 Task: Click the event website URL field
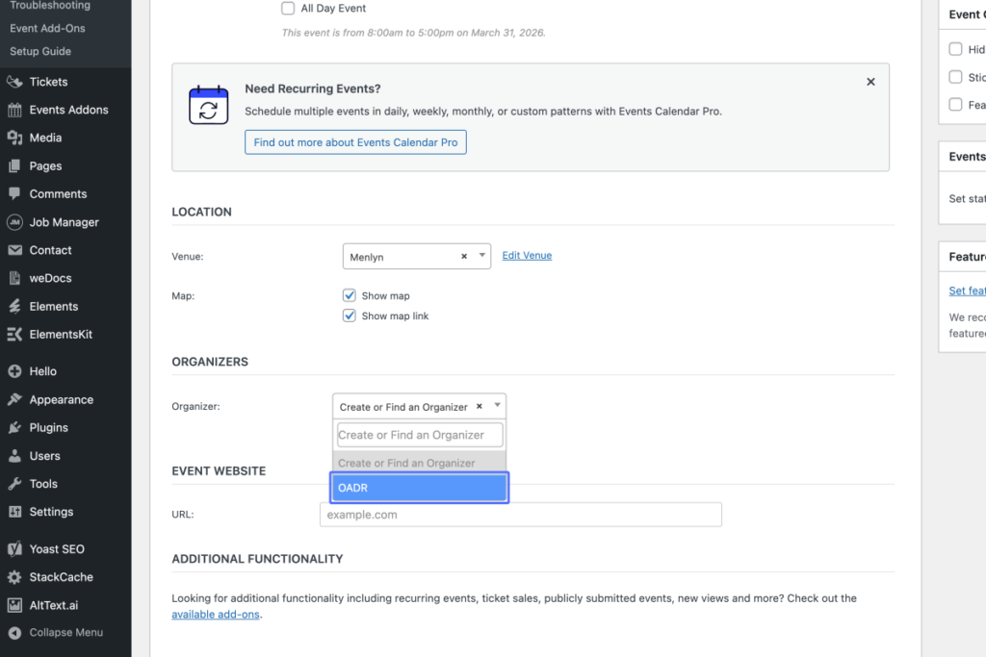tap(521, 515)
